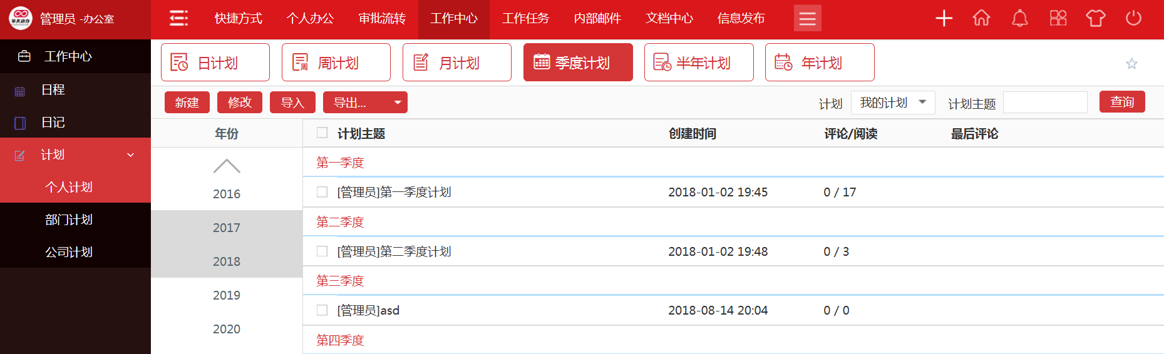Screen dimensions: 1164x354
Task: Open the 我的计划 dropdown
Action: pos(893,103)
